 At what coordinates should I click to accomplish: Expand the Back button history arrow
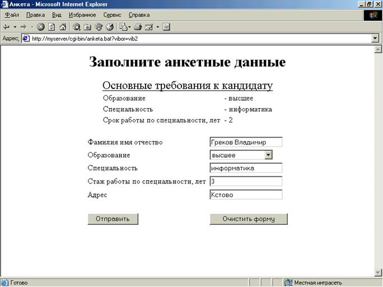click(x=15, y=27)
